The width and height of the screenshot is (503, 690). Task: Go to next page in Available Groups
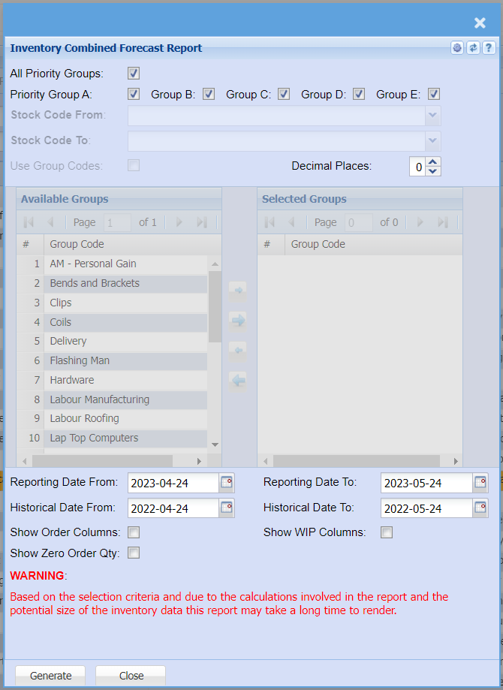click(179, 222)
